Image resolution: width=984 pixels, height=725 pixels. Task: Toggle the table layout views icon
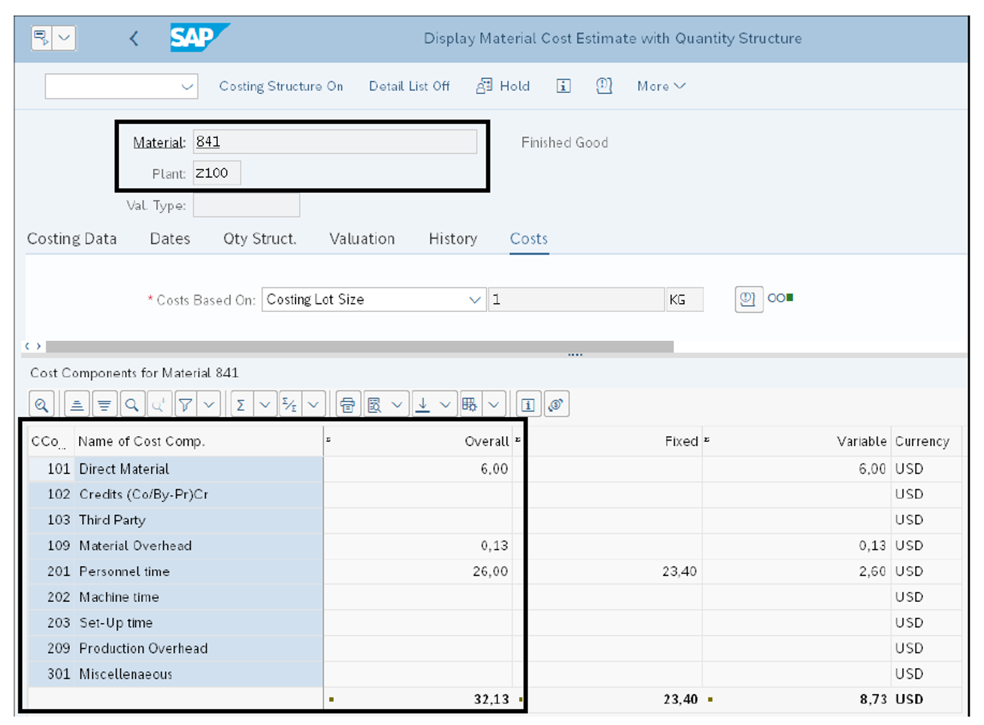pyautogui.click(x=470, y=404)
